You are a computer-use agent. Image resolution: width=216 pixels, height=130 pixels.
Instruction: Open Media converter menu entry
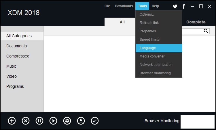[x=159, y=56]
